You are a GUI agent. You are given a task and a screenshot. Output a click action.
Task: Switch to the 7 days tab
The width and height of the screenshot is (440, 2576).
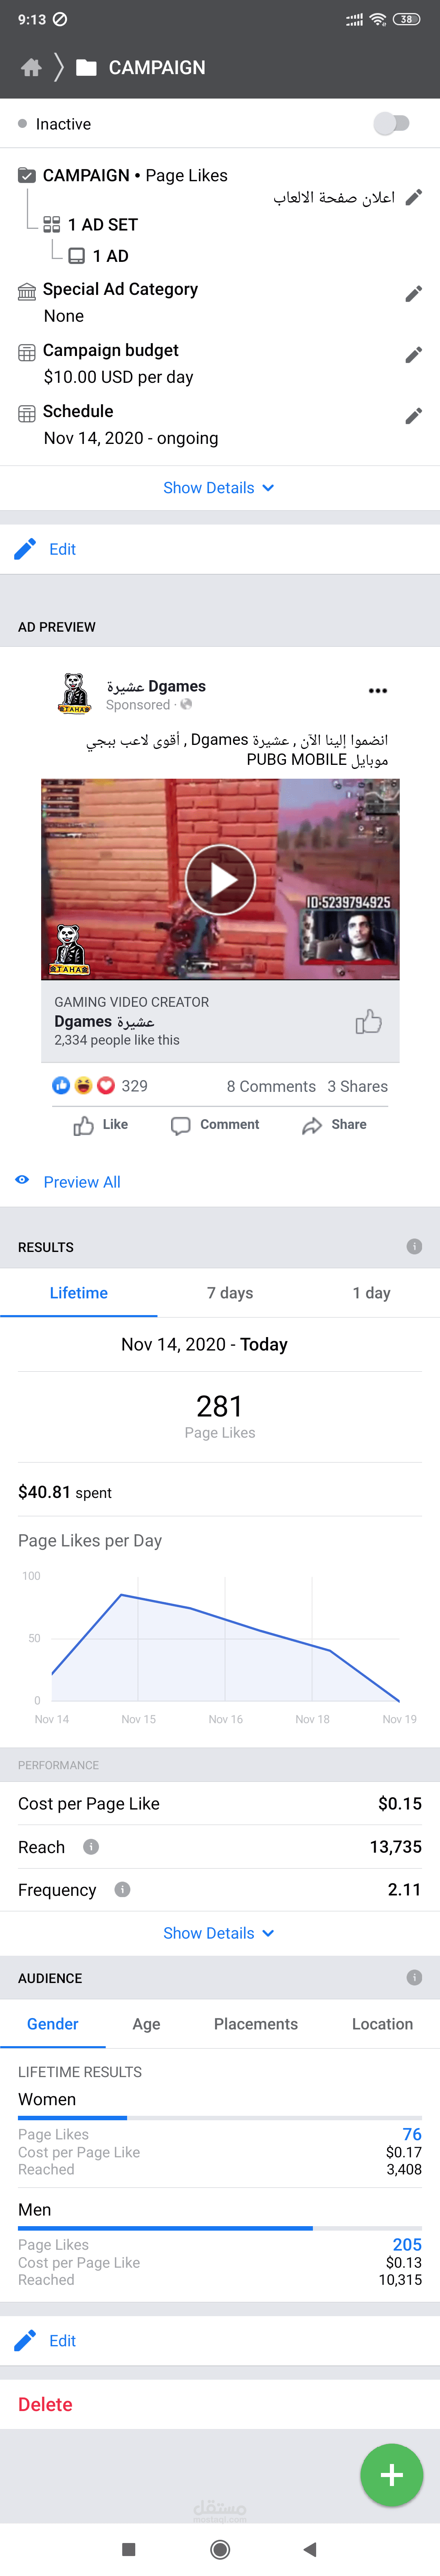point(230,1293)
